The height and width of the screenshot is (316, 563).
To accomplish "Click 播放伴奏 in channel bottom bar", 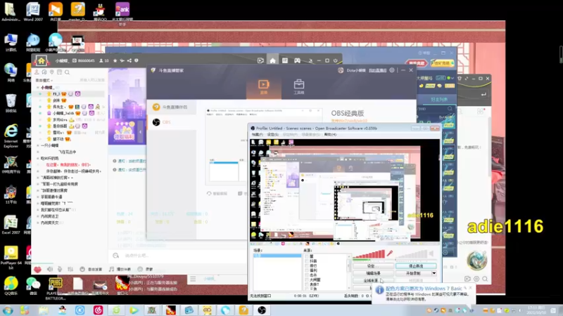I will coord(120,269).
